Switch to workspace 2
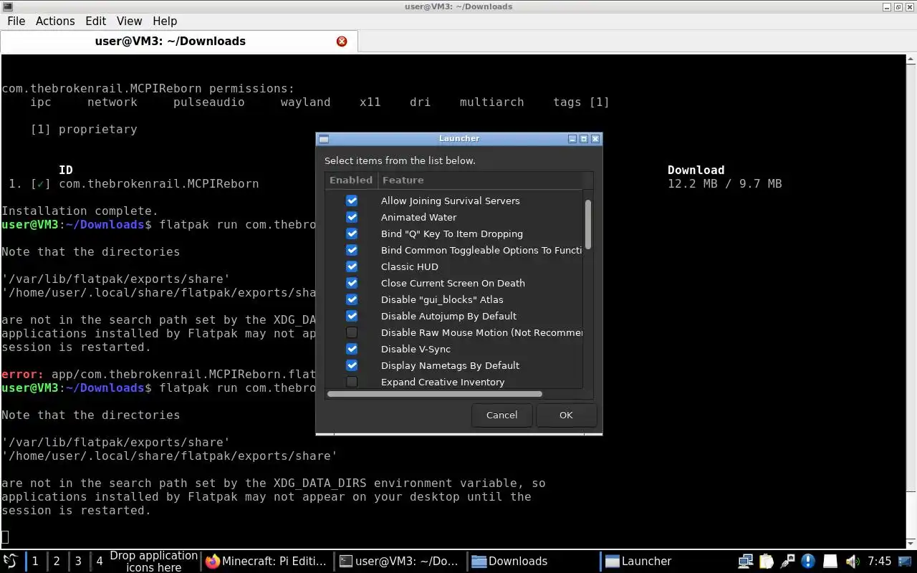Image resolution: width=917 pixels, height=573 pixels. tap(57, 561)
